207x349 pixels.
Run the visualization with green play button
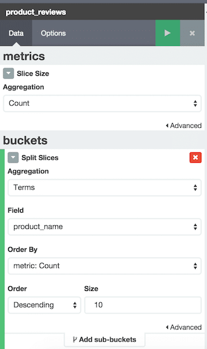point(167,33)
